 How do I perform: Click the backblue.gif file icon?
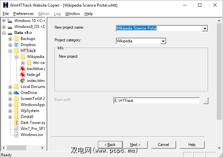pyautogui.click(x=23, y=69)
